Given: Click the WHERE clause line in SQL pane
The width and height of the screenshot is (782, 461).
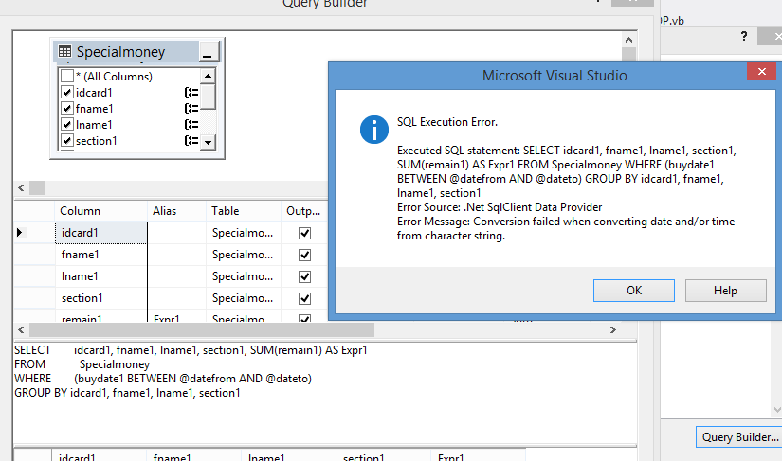Looking at the screenshot, I should pyautogui.click(x=163, y=379).
